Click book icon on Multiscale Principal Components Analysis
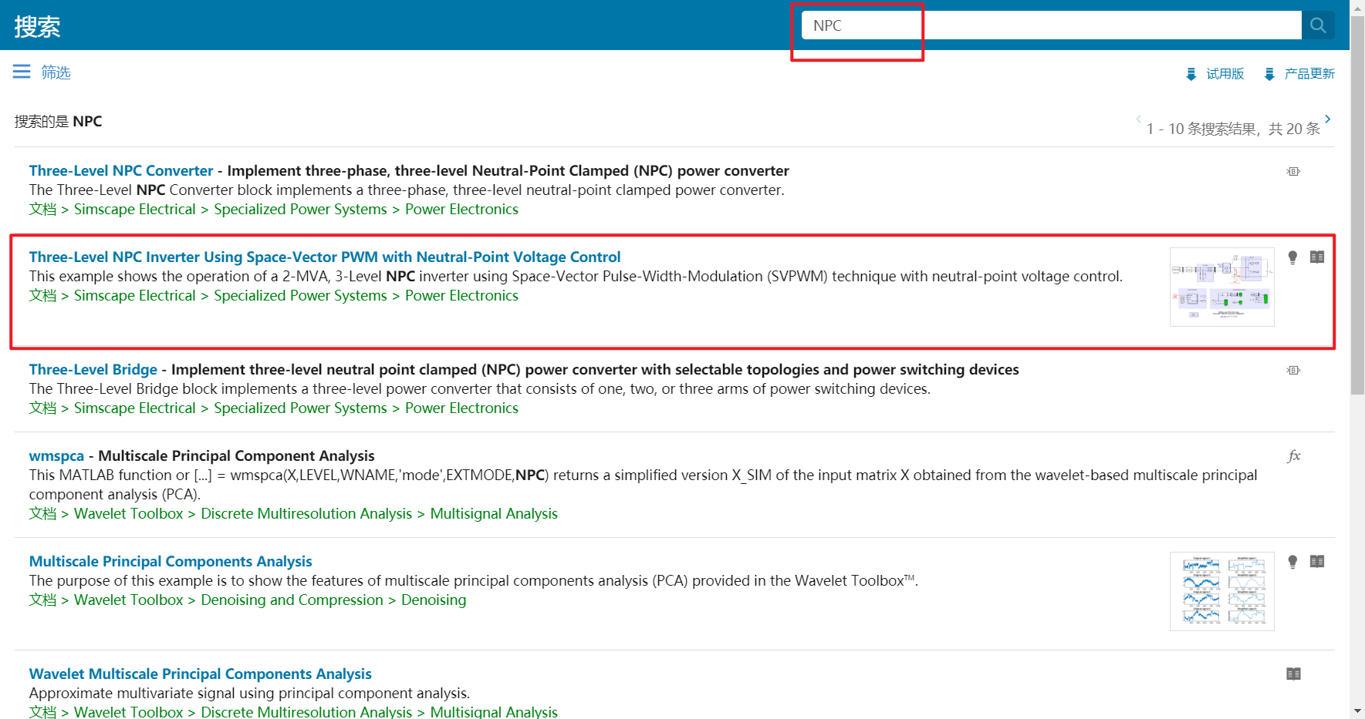The image size is (1365, 719). click(1317, 562)
